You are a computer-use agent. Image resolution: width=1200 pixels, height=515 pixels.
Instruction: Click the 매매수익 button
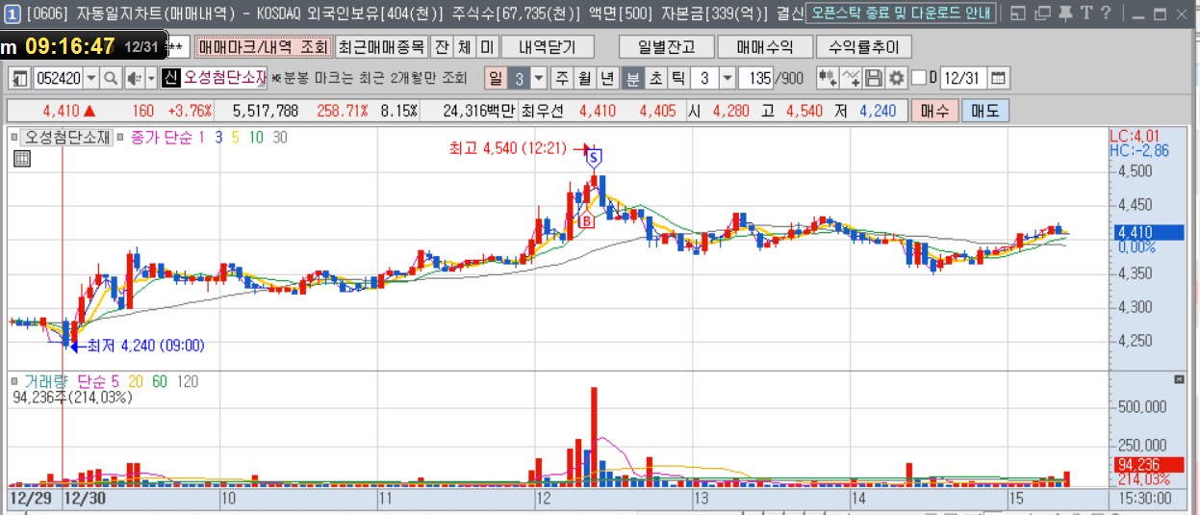coord(765,47)
